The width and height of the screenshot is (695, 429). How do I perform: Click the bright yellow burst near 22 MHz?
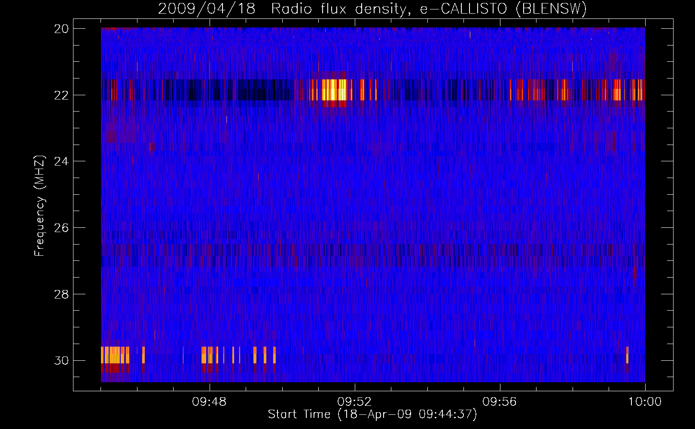tap(334, 90)
